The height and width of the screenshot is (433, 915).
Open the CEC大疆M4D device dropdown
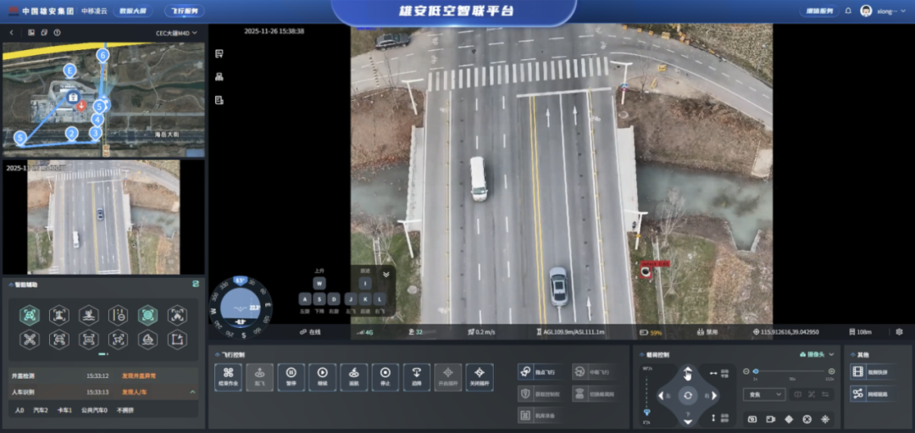point(176,33)
